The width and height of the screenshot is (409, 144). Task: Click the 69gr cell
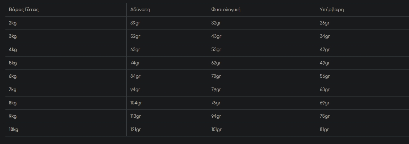(325, 103)
